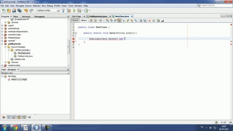The height and width of the screenshot is (131, 233).
Task: Click the Profile Project clock icon
Action: (86, 11)
